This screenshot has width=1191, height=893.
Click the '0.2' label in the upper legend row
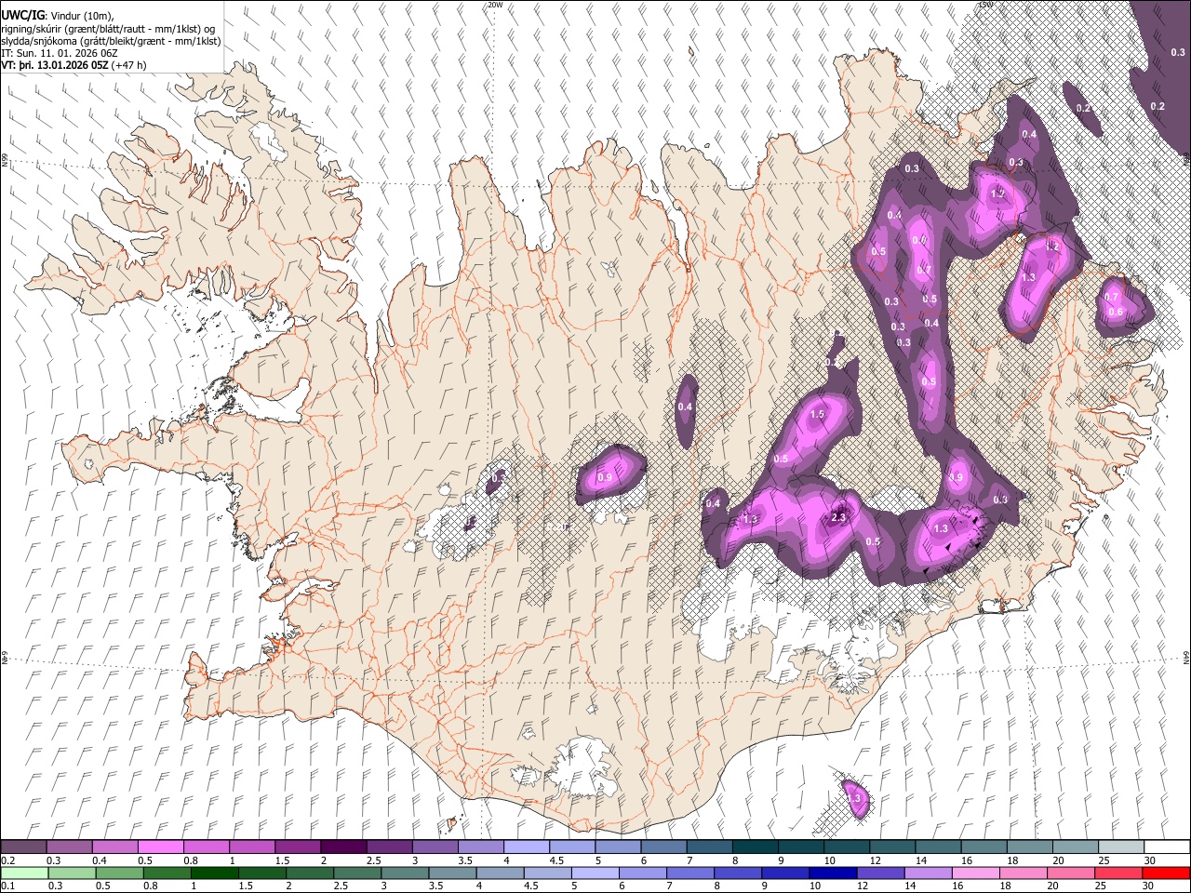pyautogui.click(x=7, y=860)
